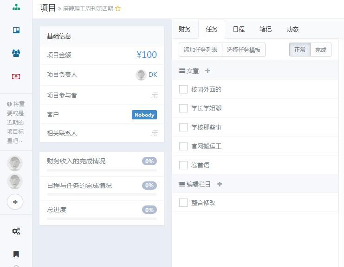Open the settings gears icon in sidebar
The height and width of the screenshot is (267, 344).
(16, 231)
